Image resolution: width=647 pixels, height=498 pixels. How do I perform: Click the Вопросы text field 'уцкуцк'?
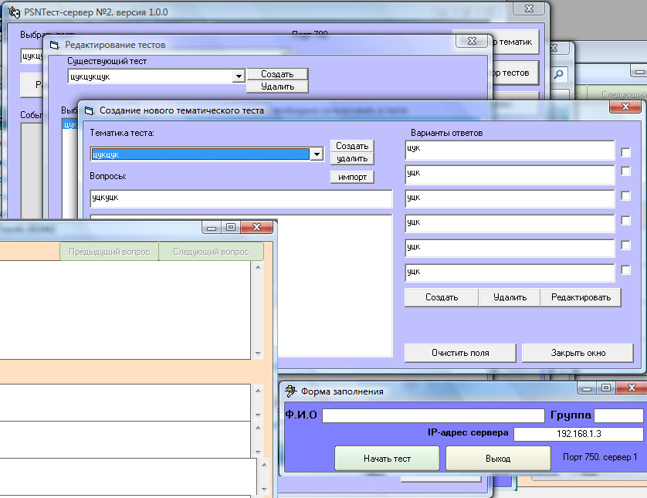click(x=241, y=199)
